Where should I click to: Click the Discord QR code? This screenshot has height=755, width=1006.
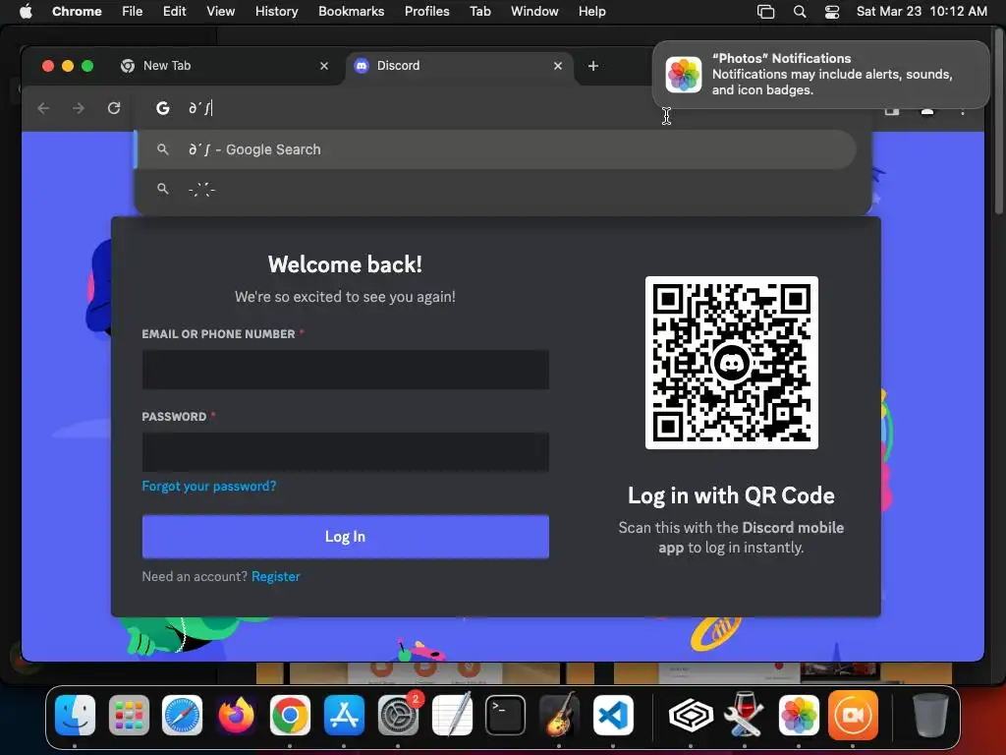point(731,363)
